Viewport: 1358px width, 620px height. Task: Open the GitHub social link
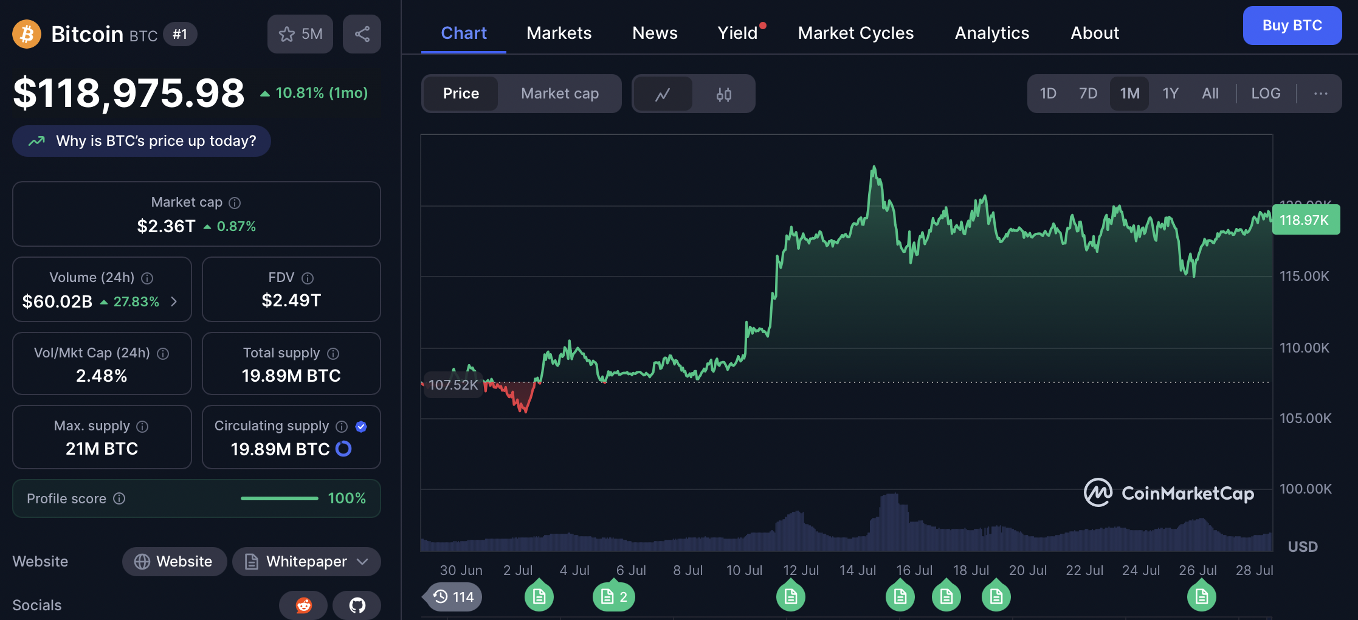[357, 605]
